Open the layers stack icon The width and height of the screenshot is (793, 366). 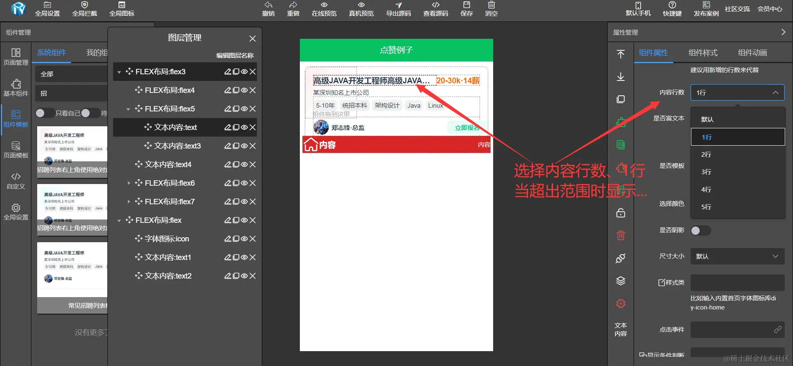620,281
